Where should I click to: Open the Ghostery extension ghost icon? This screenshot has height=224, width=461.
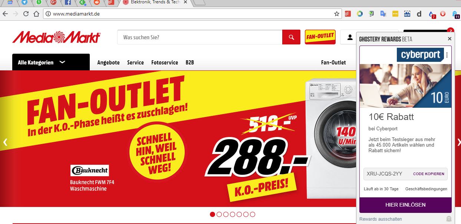(x=455, y=14)
